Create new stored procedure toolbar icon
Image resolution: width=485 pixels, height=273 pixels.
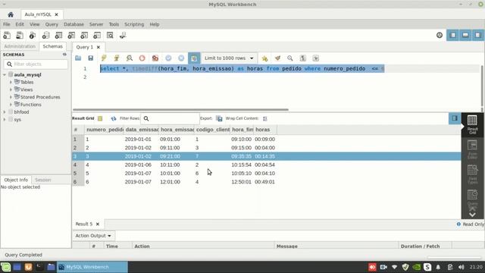click(x=84, y=36)
